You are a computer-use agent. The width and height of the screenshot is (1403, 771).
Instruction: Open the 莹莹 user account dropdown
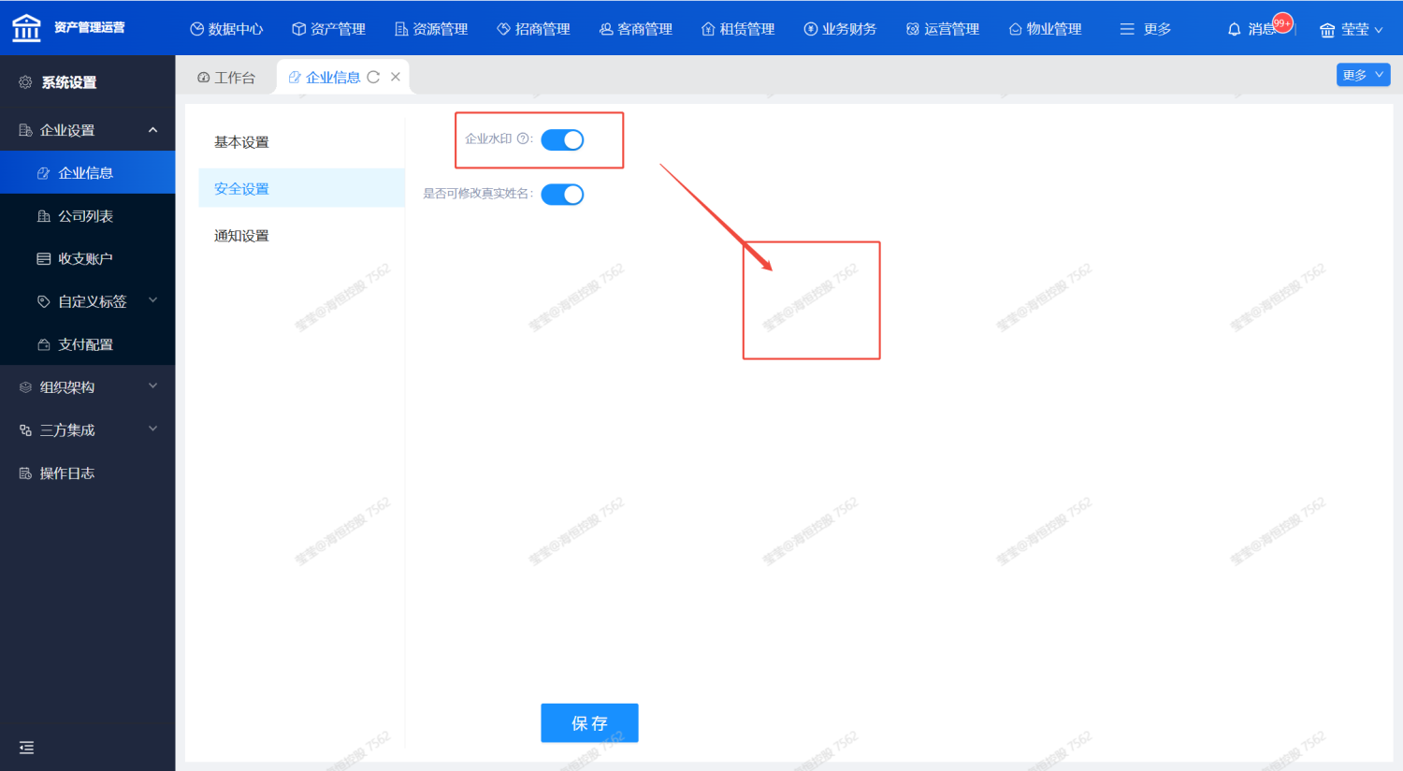1351,30
